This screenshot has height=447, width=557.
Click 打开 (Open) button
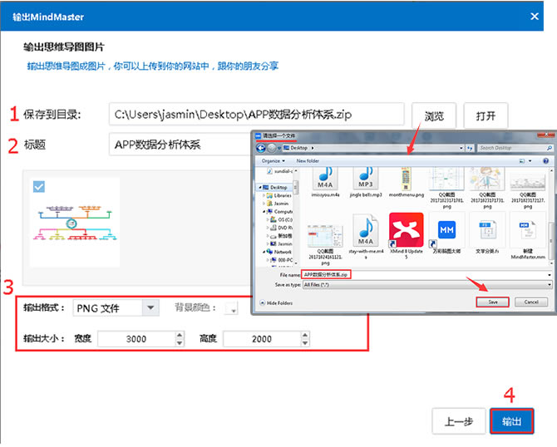pyautogui.click(x=486, y=115)
